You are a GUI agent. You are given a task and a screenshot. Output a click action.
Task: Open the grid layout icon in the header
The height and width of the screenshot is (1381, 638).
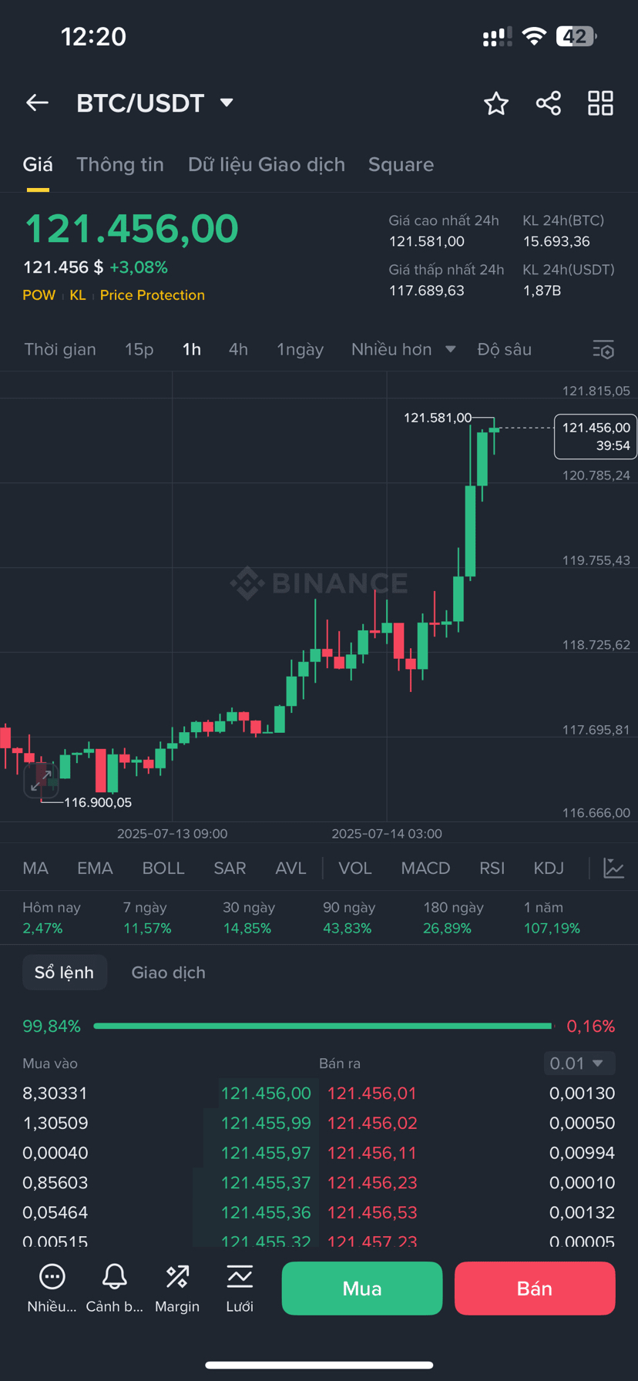pyautogui.click(x=600, y=103)
